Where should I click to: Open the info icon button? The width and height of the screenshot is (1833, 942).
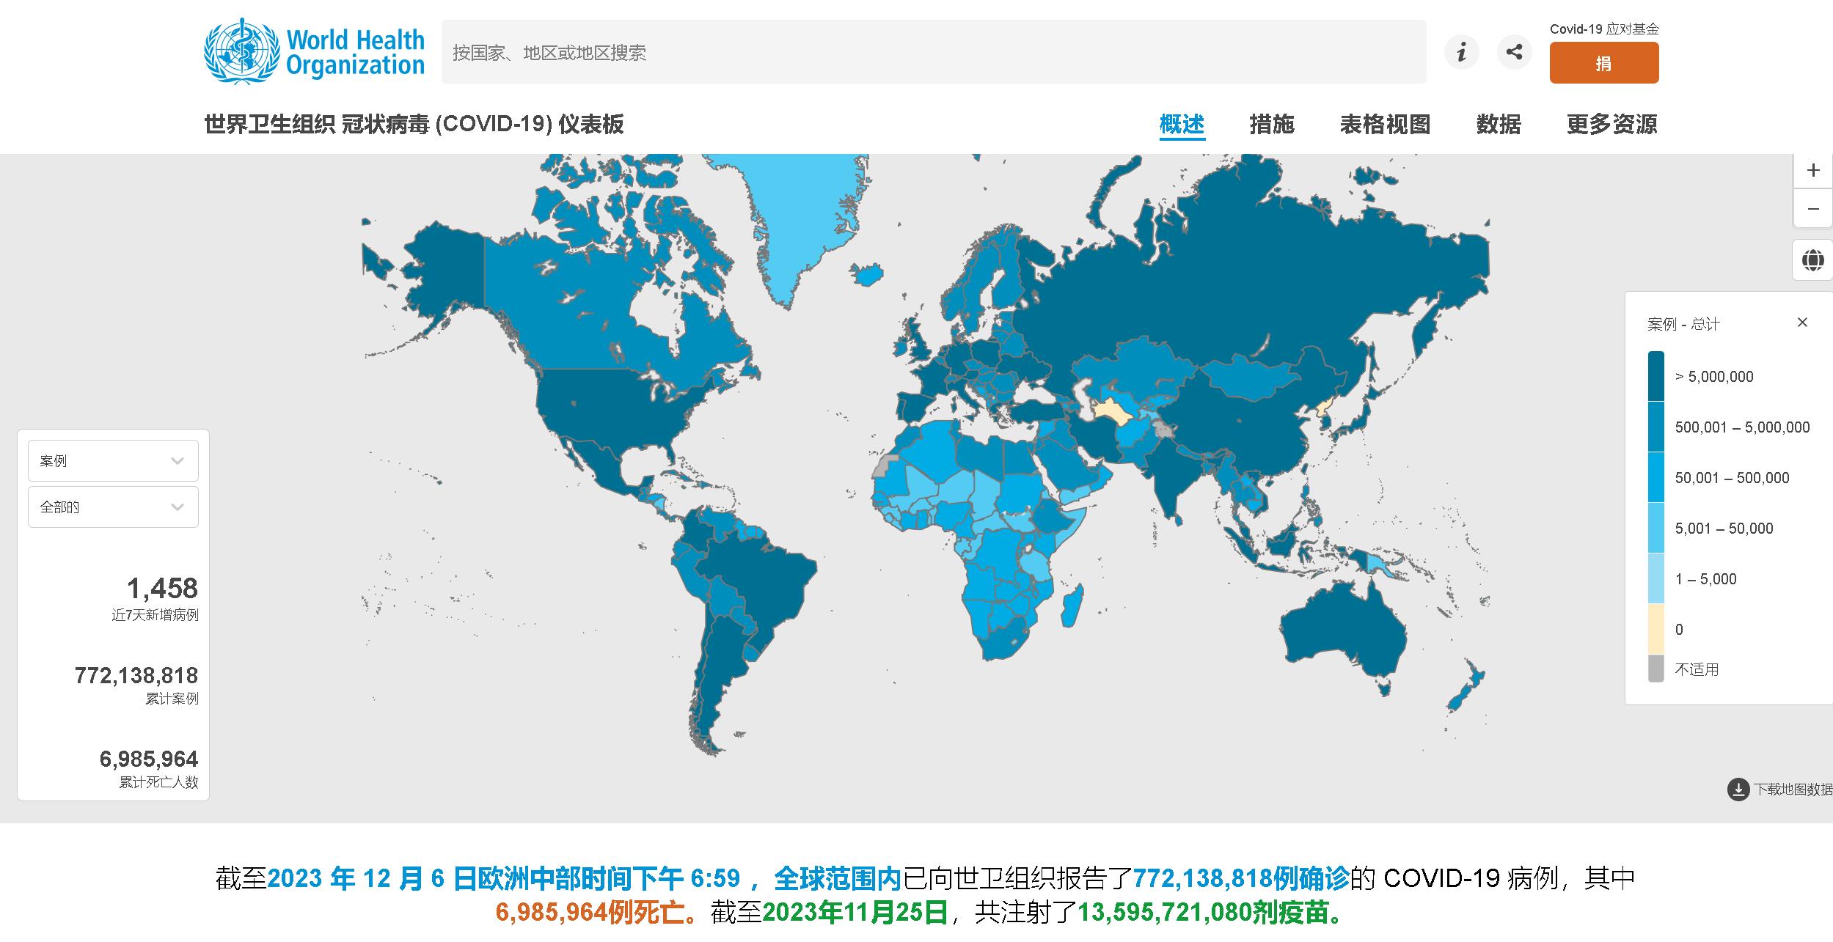pyautogui.click(x=1461, y=52)
